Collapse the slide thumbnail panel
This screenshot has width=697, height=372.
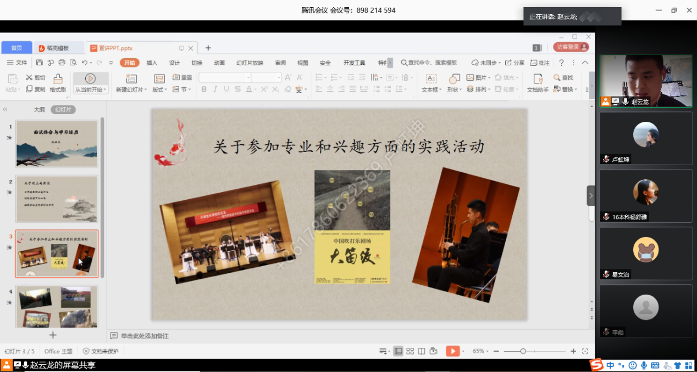tap(5, 110)
